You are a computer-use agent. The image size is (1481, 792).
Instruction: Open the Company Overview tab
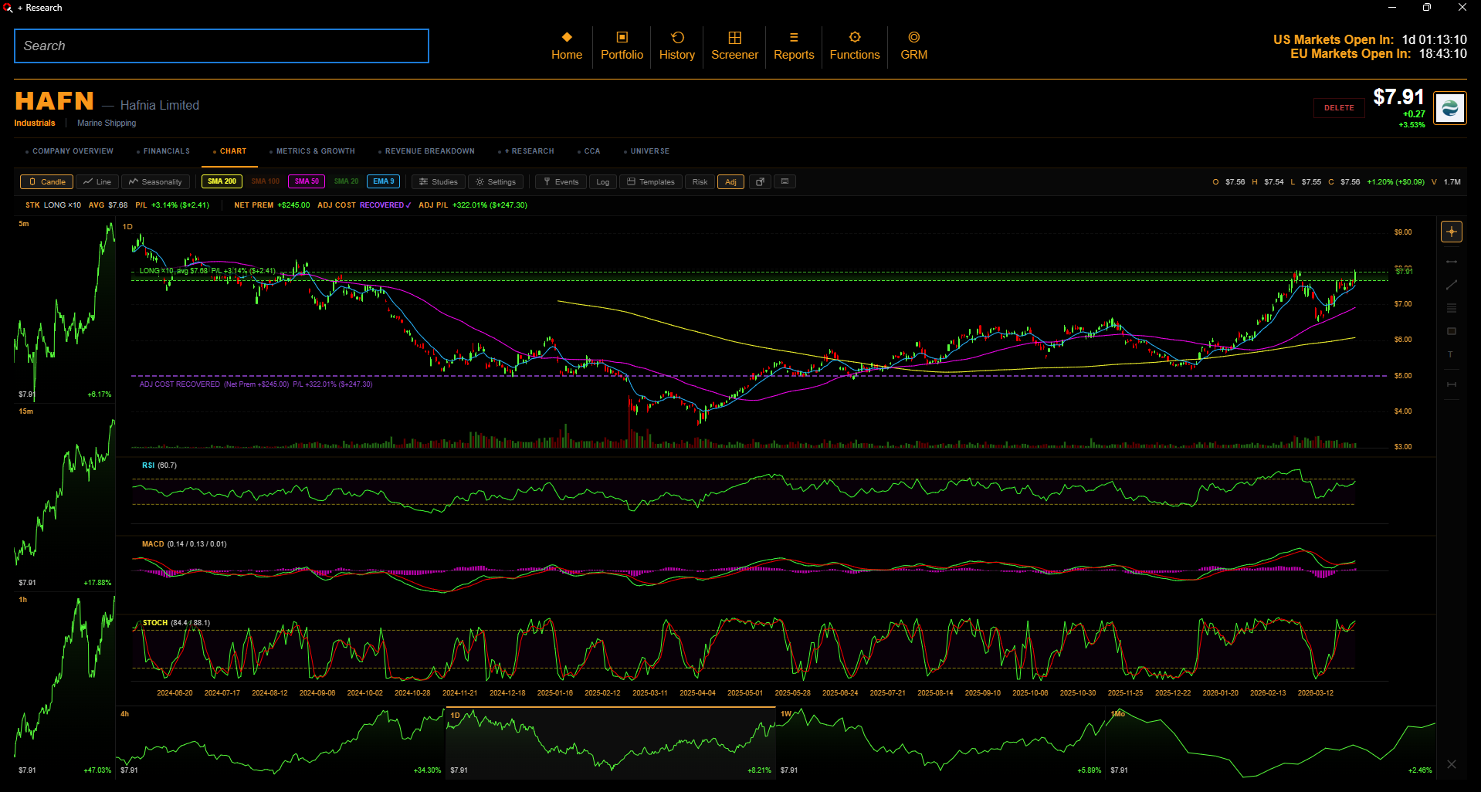(x=69, y=151)
